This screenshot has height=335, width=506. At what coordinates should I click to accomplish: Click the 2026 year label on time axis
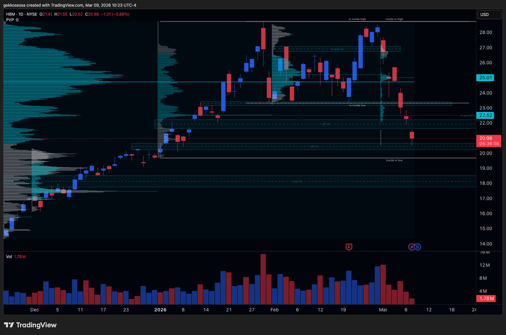pos(160,310)
